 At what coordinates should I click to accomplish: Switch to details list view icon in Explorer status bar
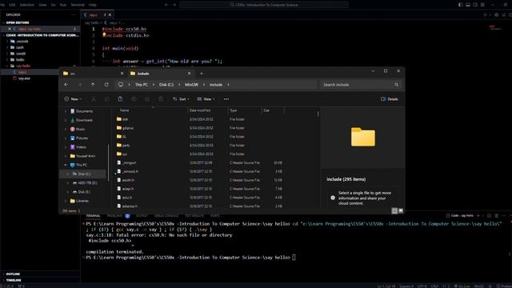[394, 211]
